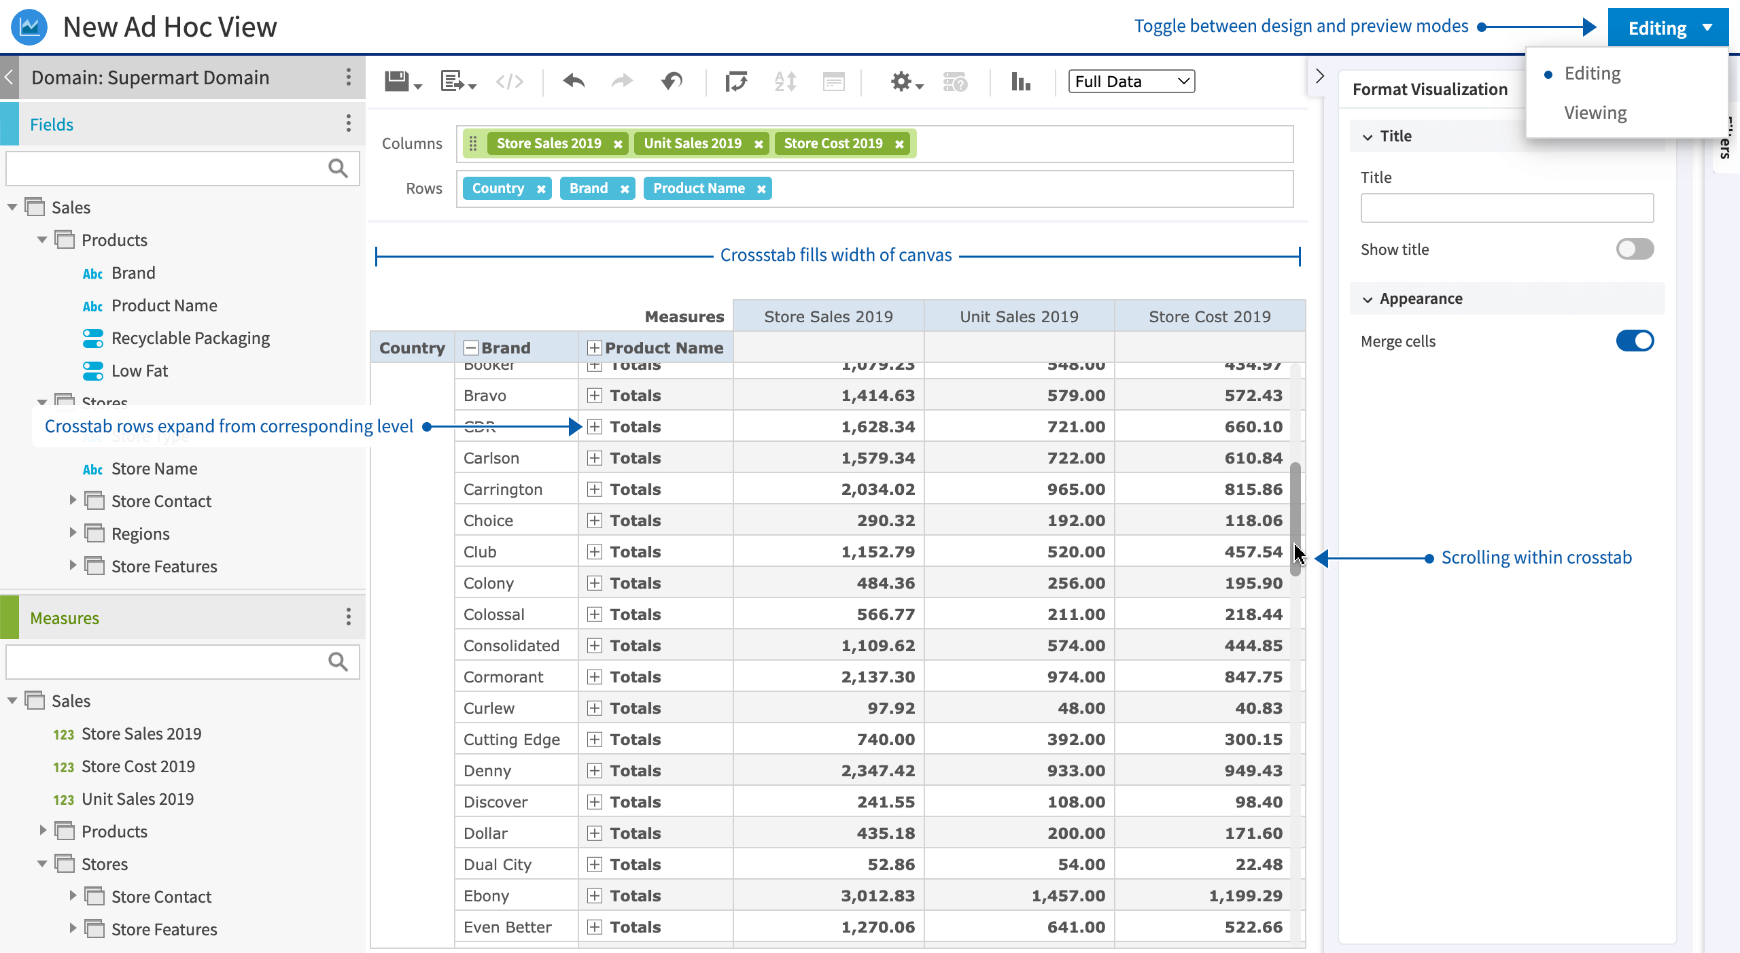This screenshot has width=1740, height=953.
Task: Expand Totals for the Ebony brand
Action: (595, 896)
